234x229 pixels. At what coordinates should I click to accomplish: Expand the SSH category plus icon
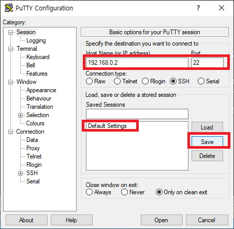[x=20, y=173]
